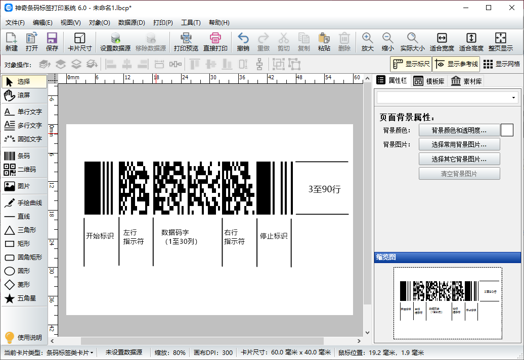Click the 开始标识 text on the label
Image resolution: width=524 pixels, height=360 pixels.
click(100, 236)
